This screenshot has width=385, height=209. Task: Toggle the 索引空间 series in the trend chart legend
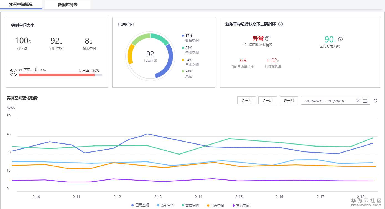click(165, 205)
